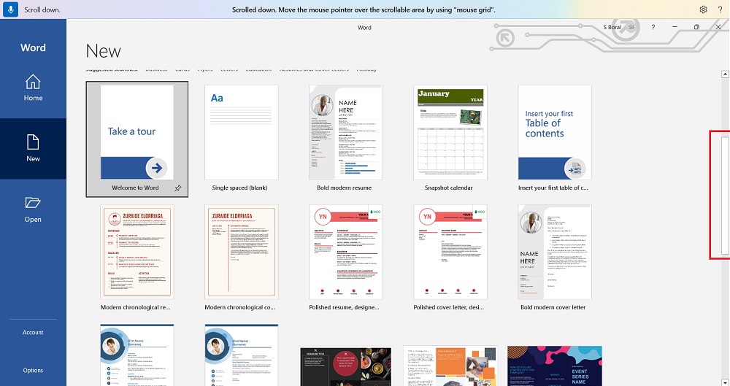The image size is (730, 386).
Task: Create a Single spaced (blank) document
Action: point(242,139)
